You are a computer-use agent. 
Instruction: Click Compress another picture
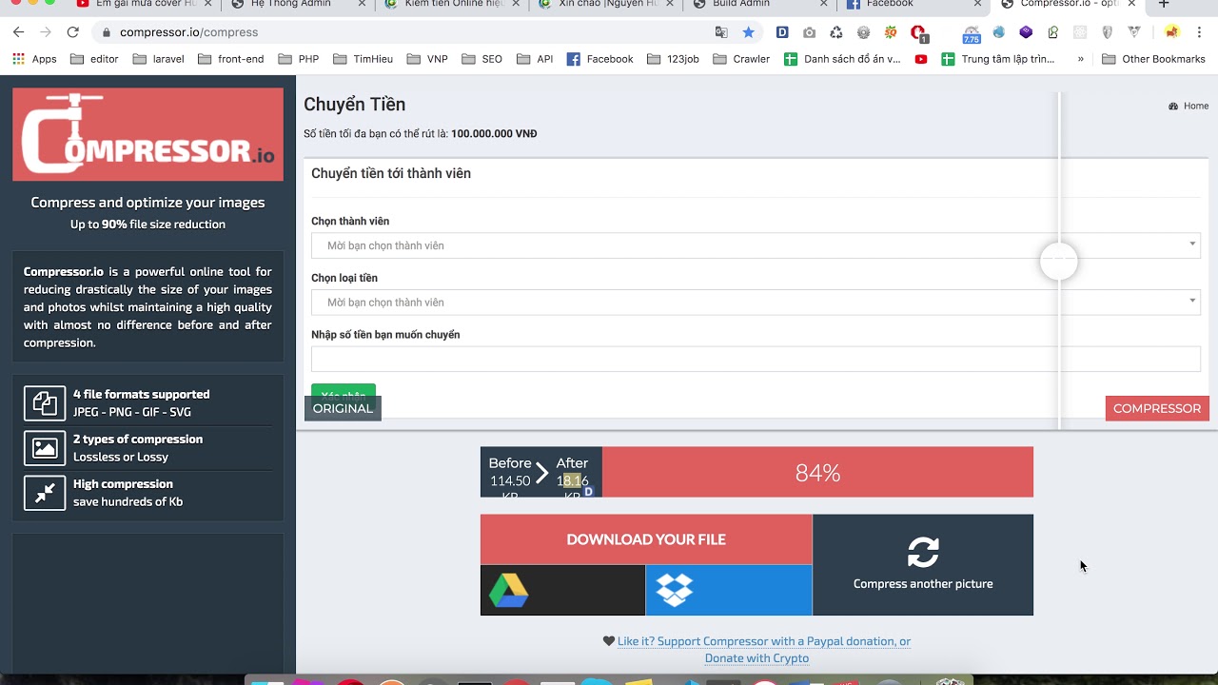[923, 565]
